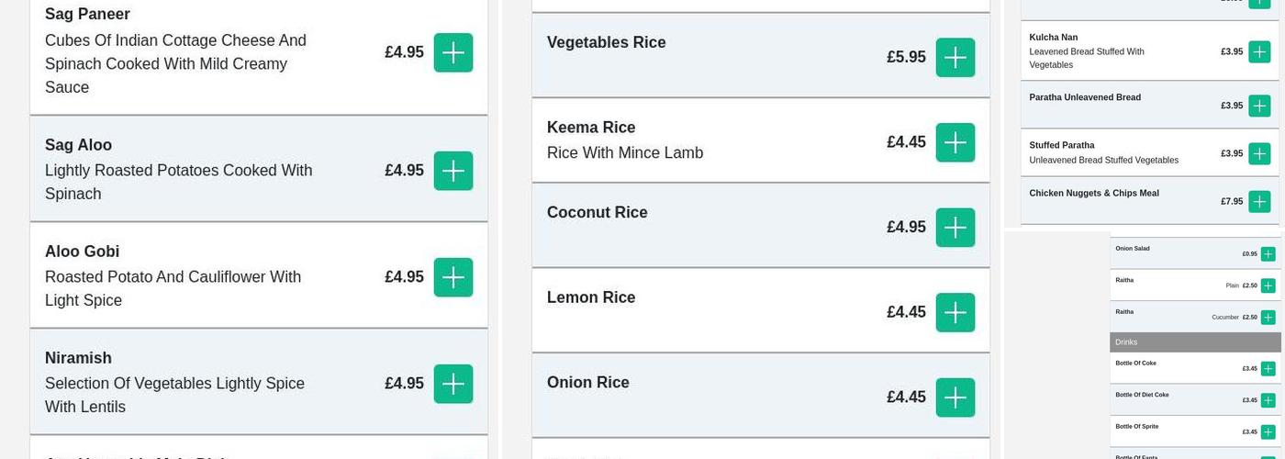Add Sag Paneer to the order
This screenshot has width=1285, height=459.
(453, 52)
